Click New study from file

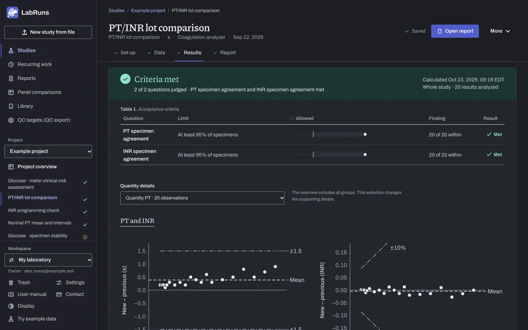[48, 32]
